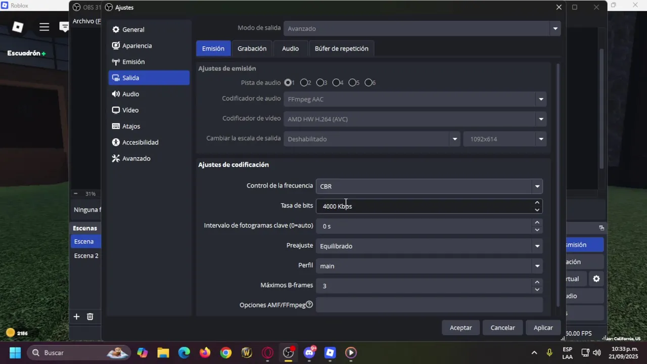Image resolution: width=647 pixels, height=364 pixels.
Task: Open Archivo menu in OBS window
Action: tap(86, 21)
